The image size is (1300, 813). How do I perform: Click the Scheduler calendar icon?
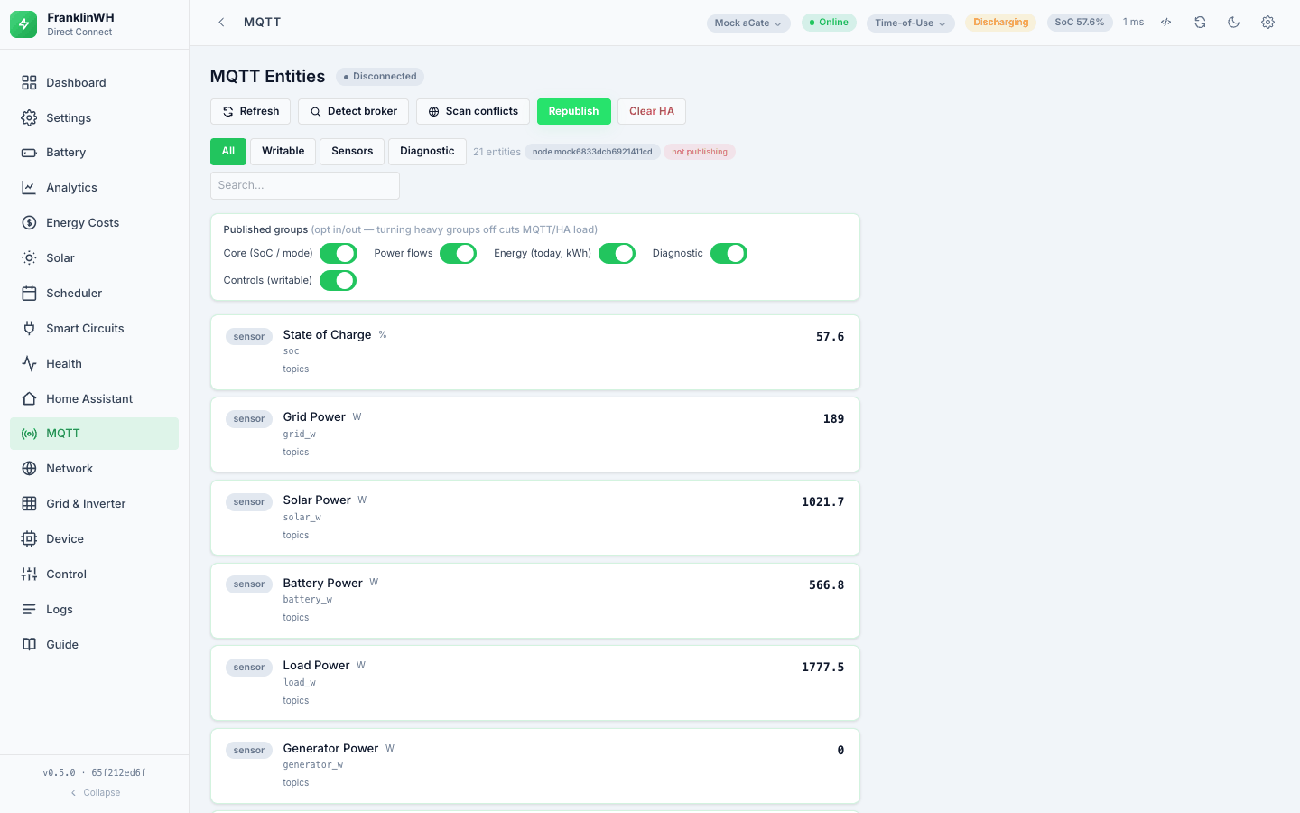29,294
